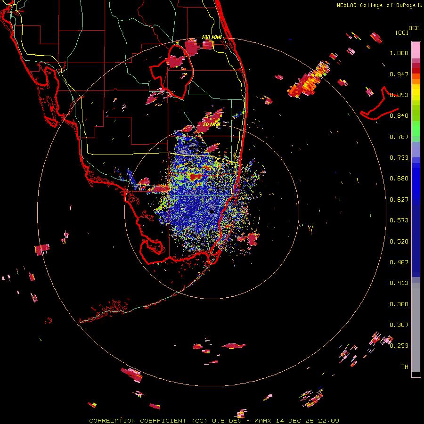Click the 0.893 color scale value
This screenshot has width=424, height=424.
coord(399,95)
